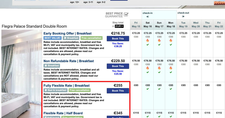Click the green checkmark under Mon May 18 Non Refundable
The width and height of the screenshot is (225, 118).
171,72
